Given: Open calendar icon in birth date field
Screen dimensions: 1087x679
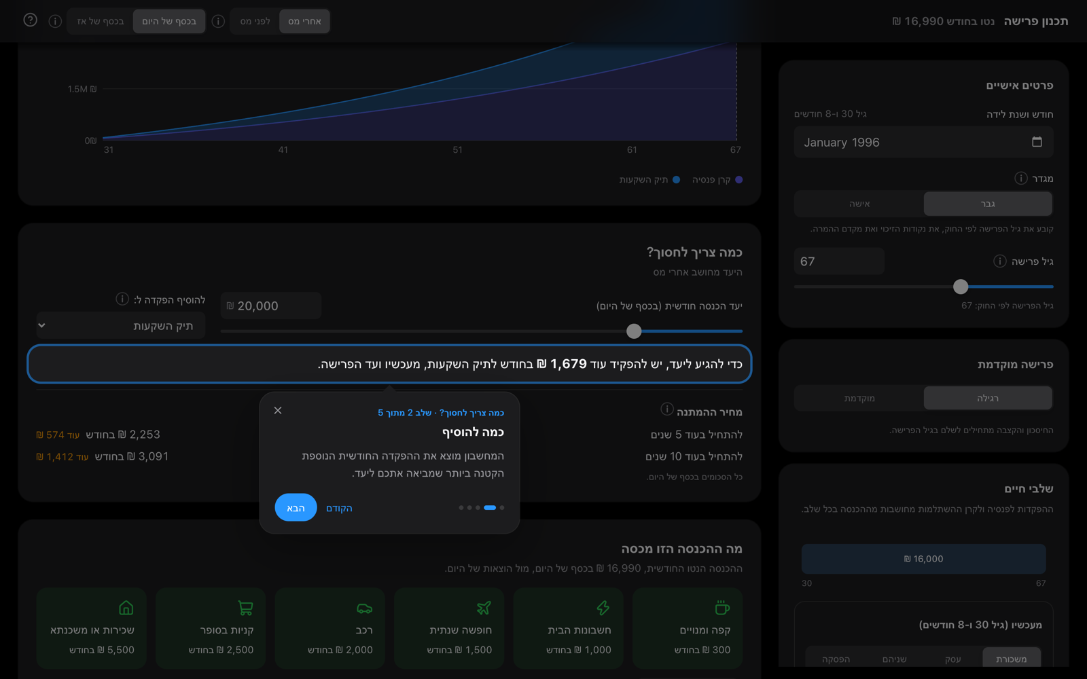Looking at the screenshot, I should 1037,142.
